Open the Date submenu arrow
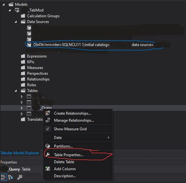 coord(108,137)
